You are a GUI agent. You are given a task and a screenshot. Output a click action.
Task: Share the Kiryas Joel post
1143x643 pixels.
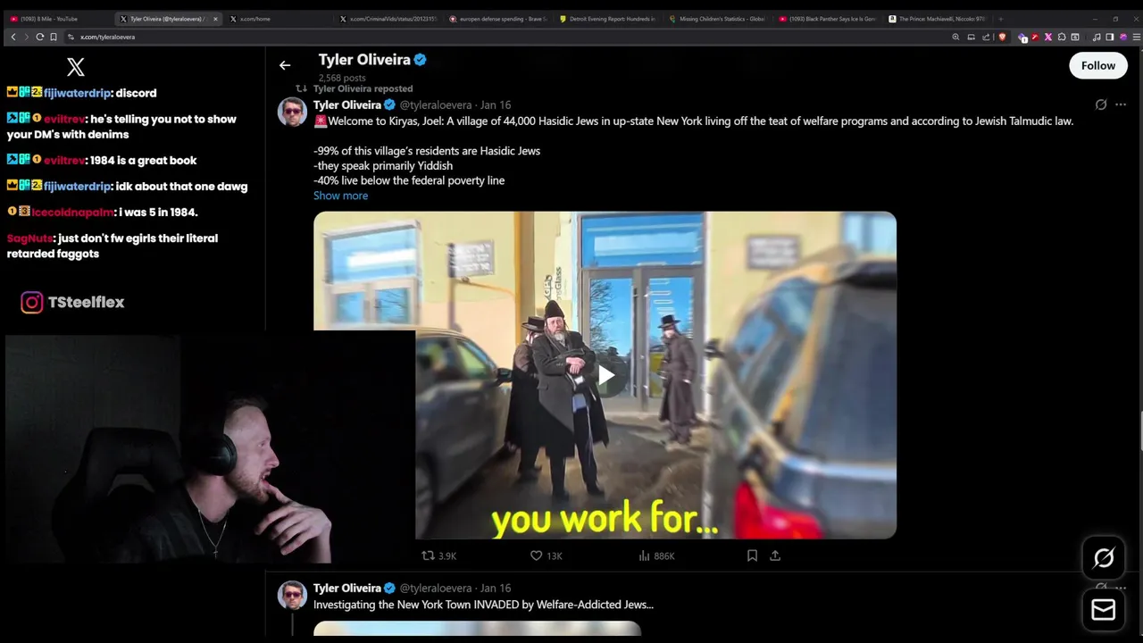pyautogui.click(x=775, y=555)
